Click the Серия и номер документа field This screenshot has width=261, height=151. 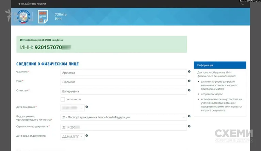(x=124, y=127)
